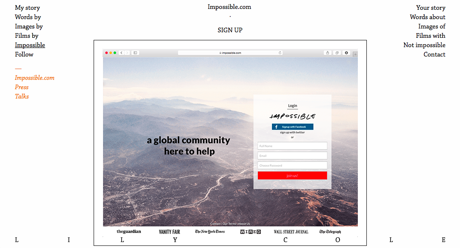Click the new tab plus icon
The height and width of the screenshot is (248, 460).
pyautogui.click(x=355, y=54)
